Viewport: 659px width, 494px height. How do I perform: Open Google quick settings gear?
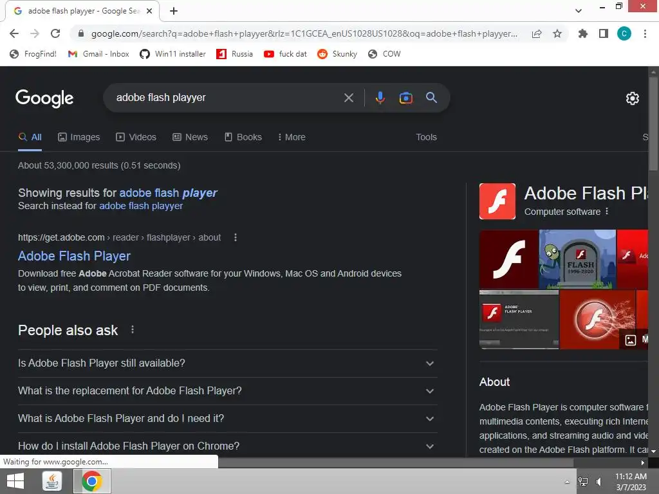click(x=633, y=98)
